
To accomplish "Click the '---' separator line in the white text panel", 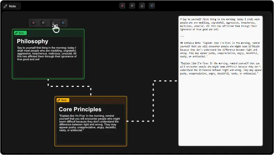I will pos(182,36).
